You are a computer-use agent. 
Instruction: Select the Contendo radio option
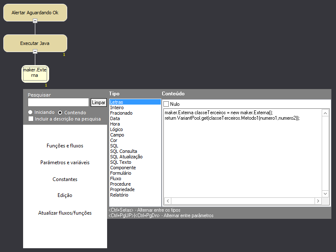[x=60, y=113]
